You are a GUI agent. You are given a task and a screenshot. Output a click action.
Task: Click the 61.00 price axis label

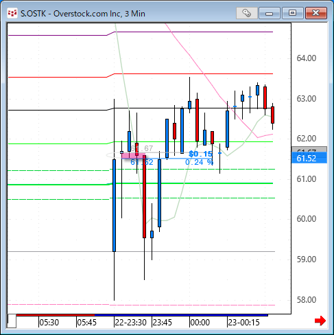coord(307,178)
